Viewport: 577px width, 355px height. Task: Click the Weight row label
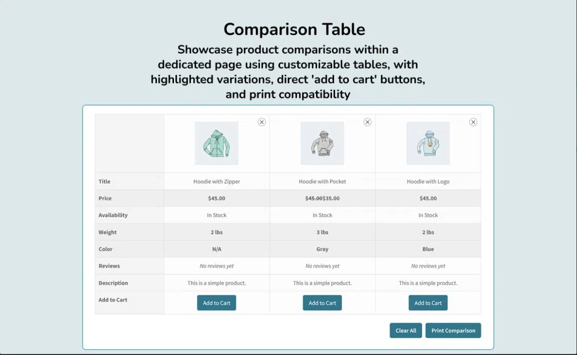[x=107, y=232]
